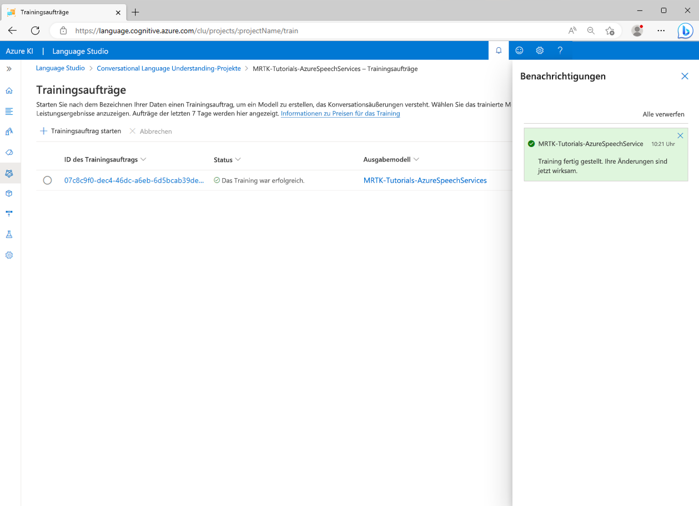The width and height of the screenshot is (699, 506).
Task: Open the data labeling list icon in sidebar
Action: click(x=9, y=111)
